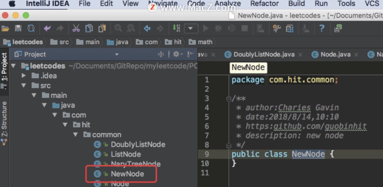Click the Synchronize refresh icon
383x187 pixels.
[31, 28]
